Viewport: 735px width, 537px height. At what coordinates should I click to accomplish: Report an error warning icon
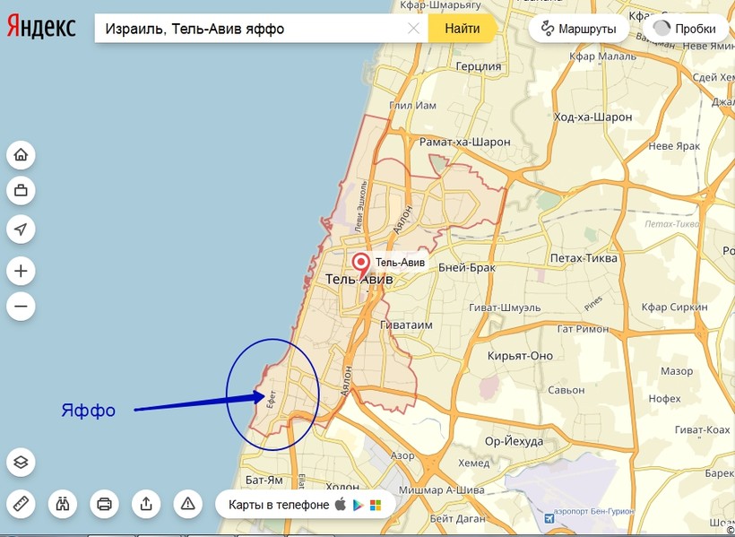pos(187,504)
